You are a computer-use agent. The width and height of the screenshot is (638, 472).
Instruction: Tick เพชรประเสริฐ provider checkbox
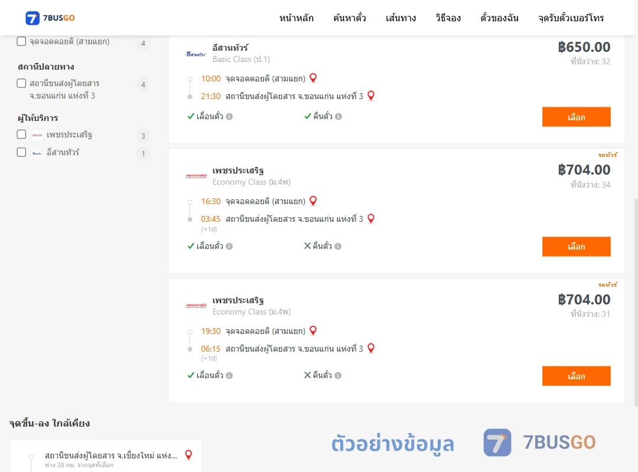point(22,134)
